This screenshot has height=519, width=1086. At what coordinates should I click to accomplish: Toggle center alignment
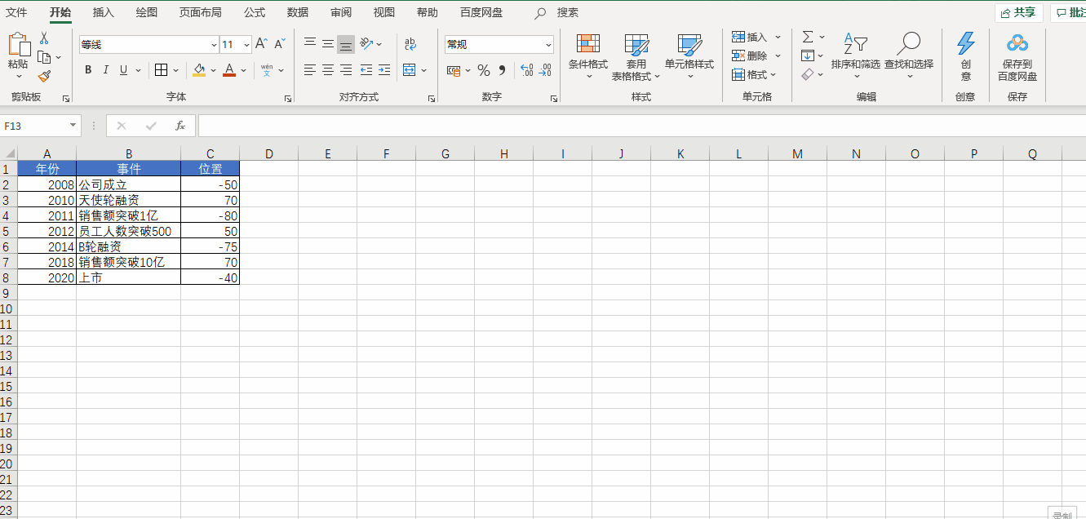[328, 70]
